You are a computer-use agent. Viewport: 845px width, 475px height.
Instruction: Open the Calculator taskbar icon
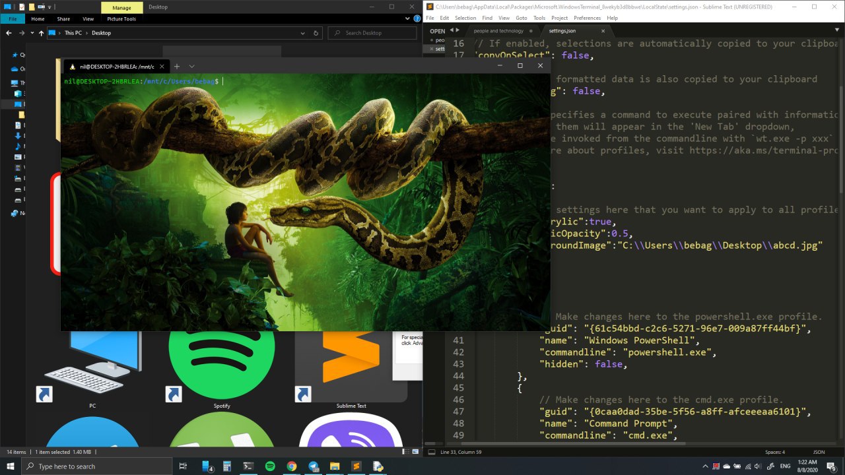pyautogui.click(x=227, y=466)
